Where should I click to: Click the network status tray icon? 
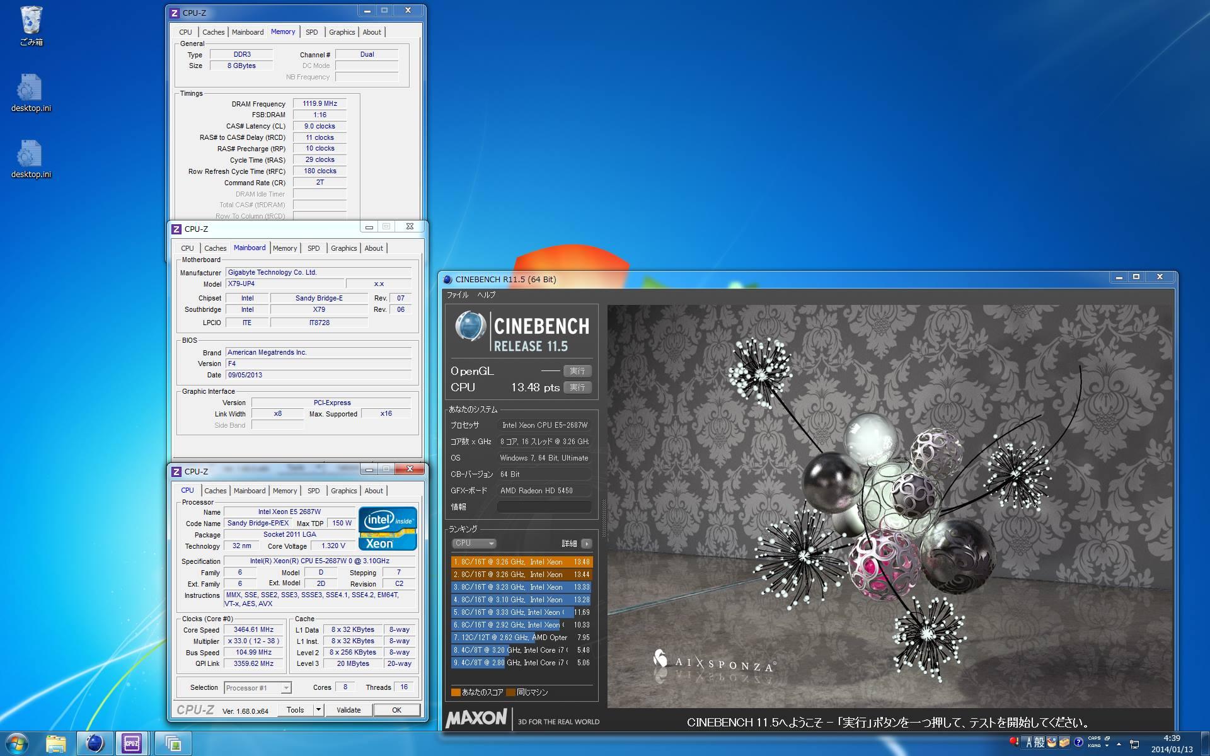click(x=1134, y=744)
